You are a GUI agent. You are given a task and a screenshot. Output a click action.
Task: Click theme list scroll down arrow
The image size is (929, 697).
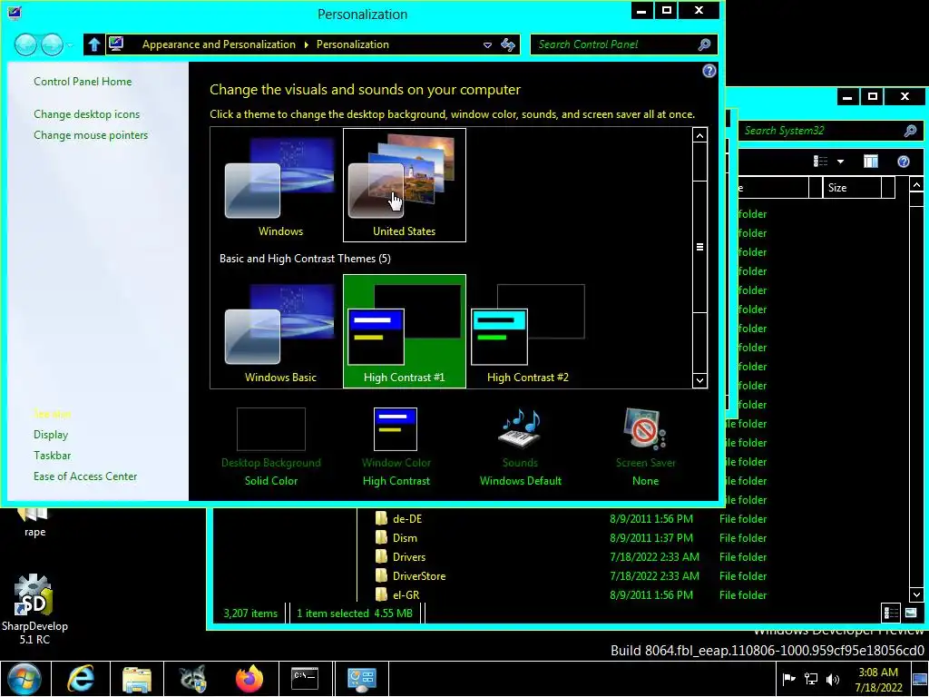[699, 380]
